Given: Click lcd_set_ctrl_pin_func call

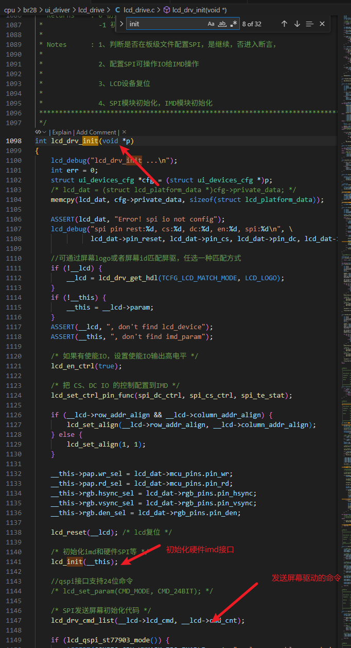Looking at the screenshot, I should tap(171, 395).
